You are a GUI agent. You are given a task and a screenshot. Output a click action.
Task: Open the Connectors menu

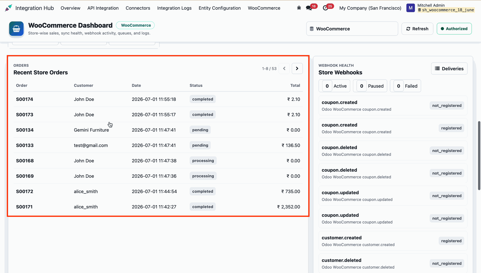(138, 8)
